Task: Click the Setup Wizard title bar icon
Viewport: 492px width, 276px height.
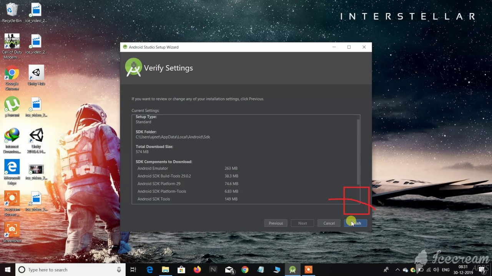Action: pyautogui.click(x=125, y=47)
